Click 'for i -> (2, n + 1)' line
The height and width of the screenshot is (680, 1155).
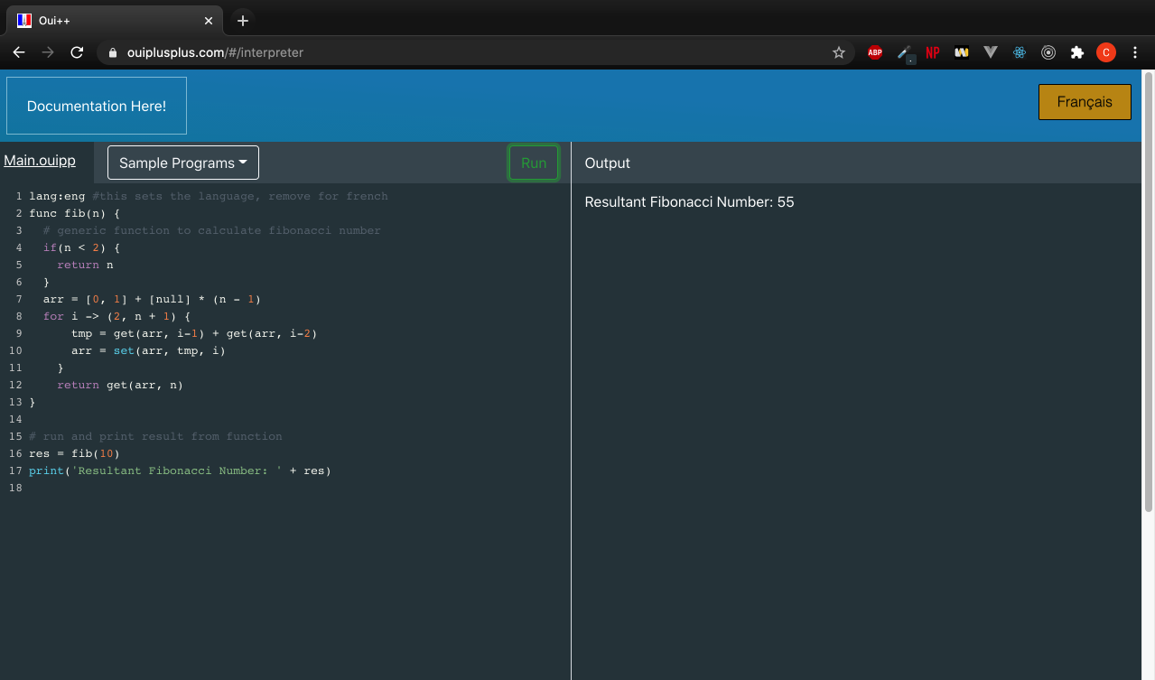(x=116, y=316)
